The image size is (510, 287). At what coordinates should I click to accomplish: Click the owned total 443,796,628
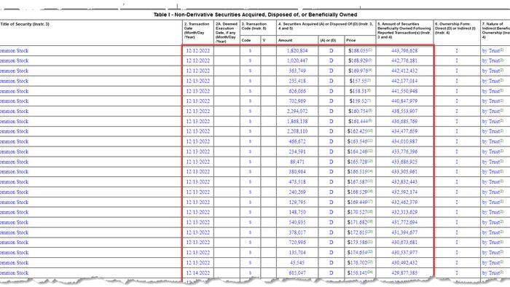tap(404, 51)
